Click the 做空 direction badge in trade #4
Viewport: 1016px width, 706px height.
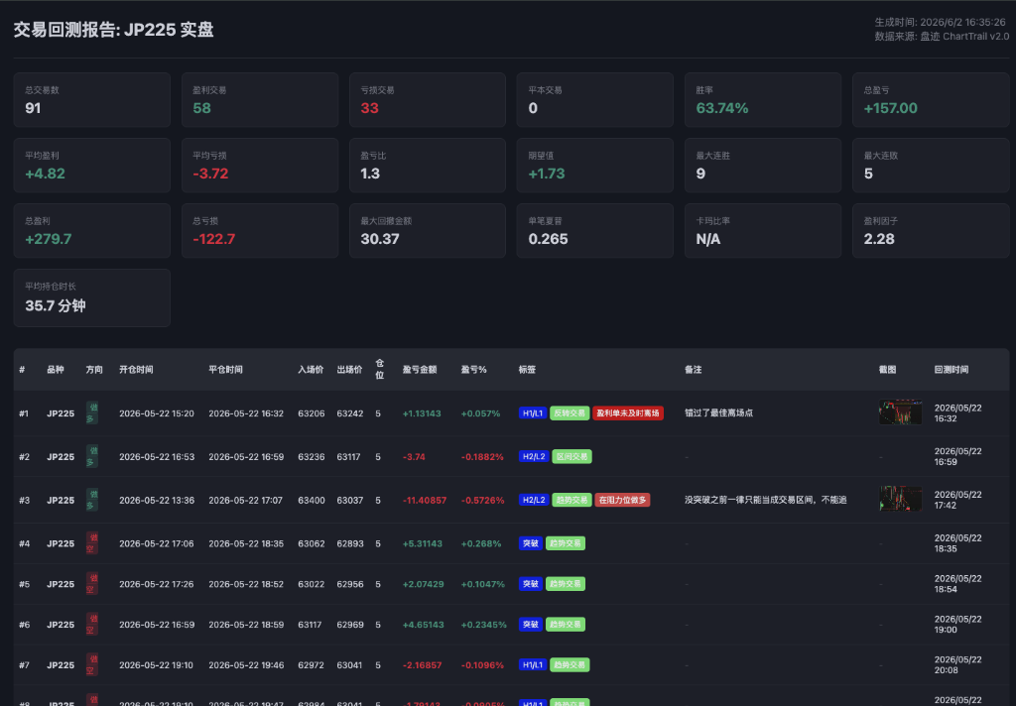tap(92, 543)
